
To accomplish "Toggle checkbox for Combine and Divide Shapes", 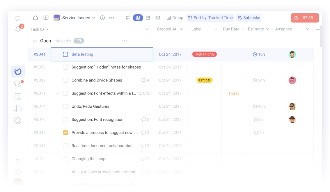I will pos(65,80).
